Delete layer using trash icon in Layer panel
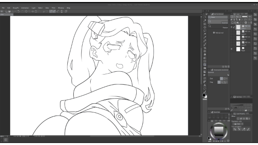Viewport: 258px width, 145px height. [x=251, y=23]
